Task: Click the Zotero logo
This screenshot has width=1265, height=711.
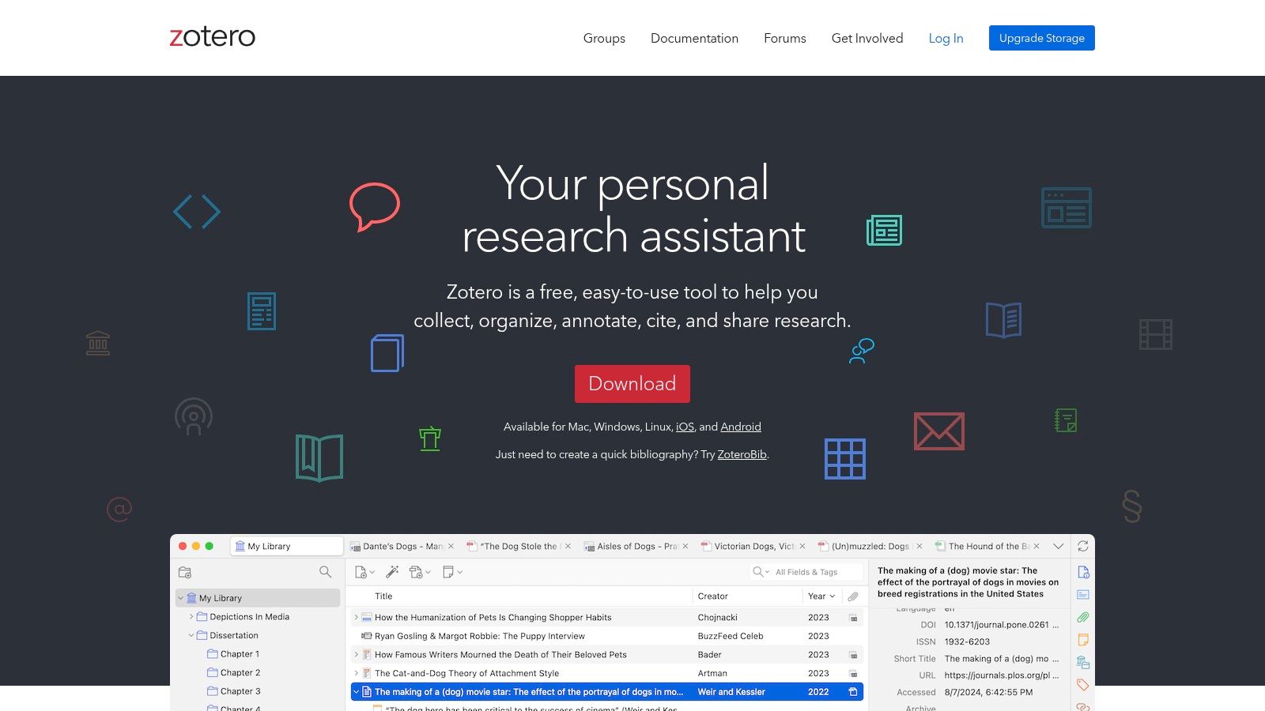Action: tap(213, 36)
